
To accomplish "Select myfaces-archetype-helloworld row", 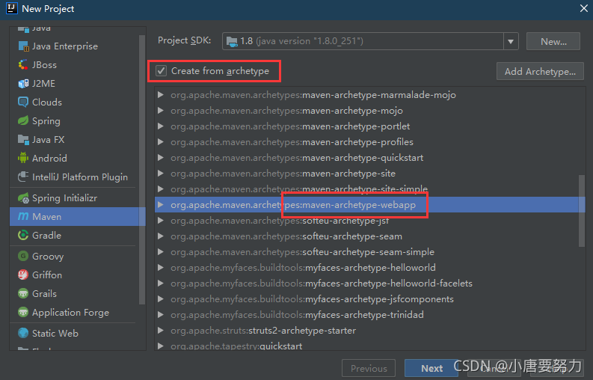I will click(x=370, y=268).
